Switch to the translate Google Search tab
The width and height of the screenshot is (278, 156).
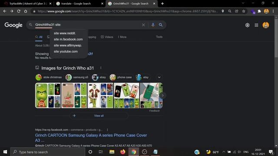79,3
